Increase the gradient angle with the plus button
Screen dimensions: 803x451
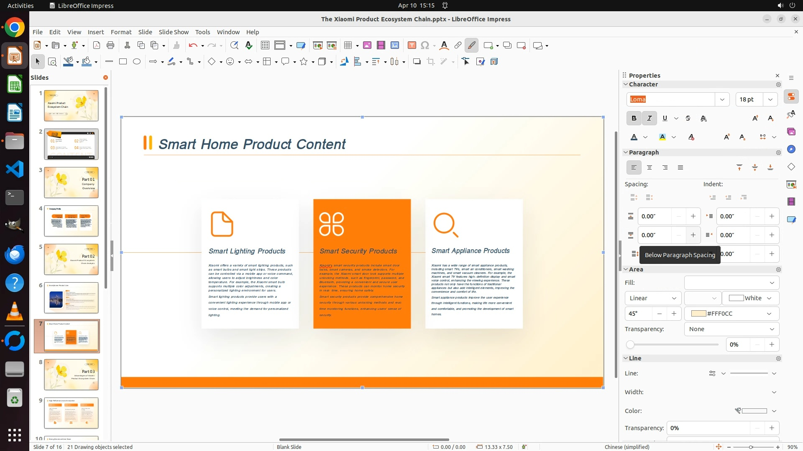click(674, 314)
